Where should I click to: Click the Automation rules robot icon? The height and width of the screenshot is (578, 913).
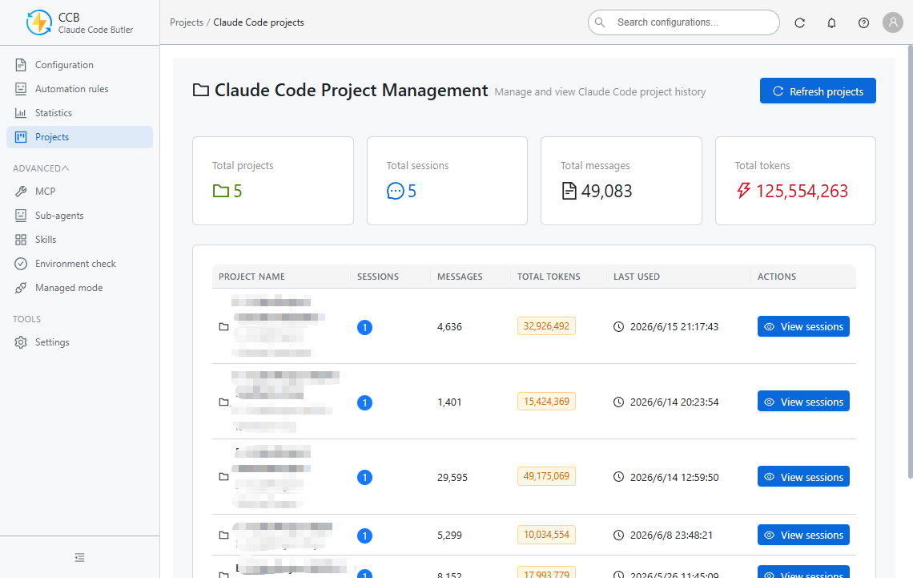point(21,88)
